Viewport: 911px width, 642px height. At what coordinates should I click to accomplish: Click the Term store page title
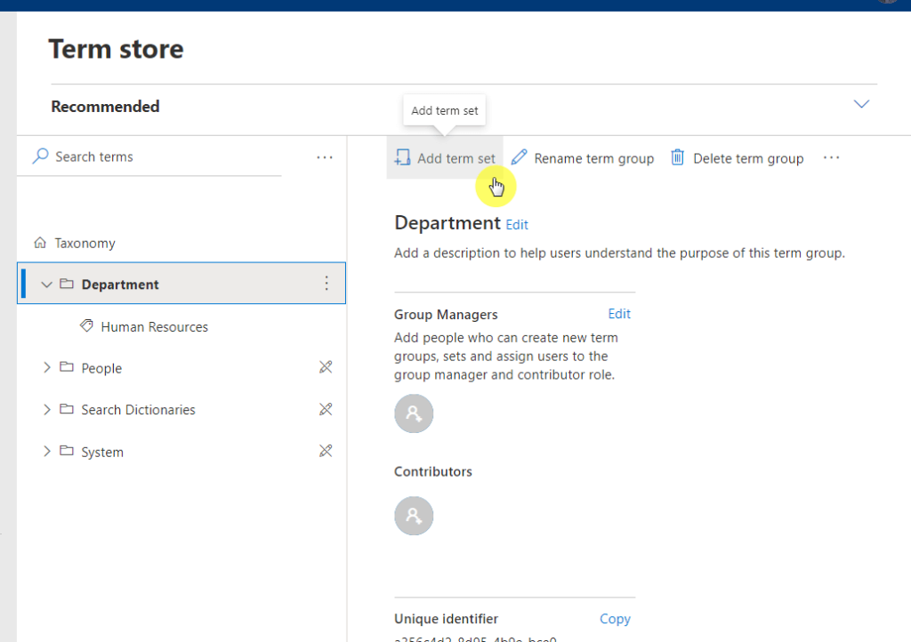(117, 49)
